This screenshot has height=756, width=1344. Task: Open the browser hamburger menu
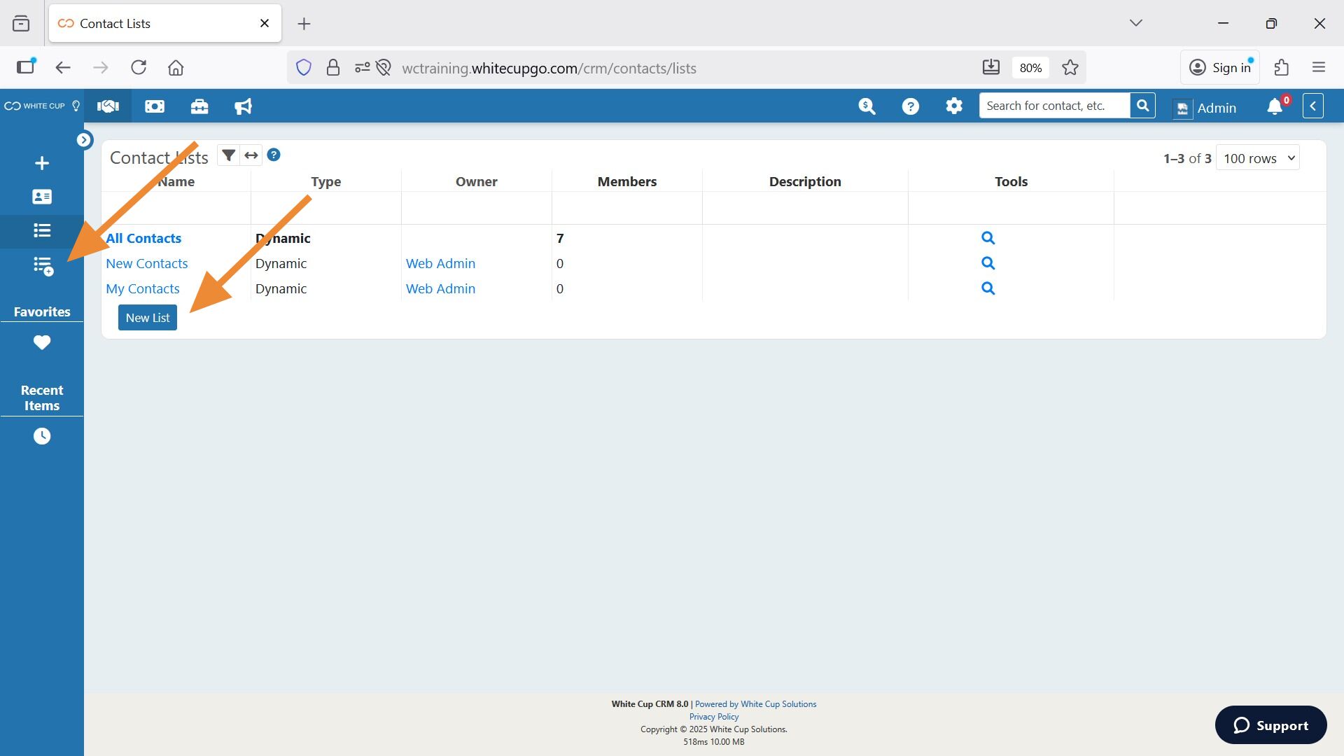click(x=1319, y=67)
